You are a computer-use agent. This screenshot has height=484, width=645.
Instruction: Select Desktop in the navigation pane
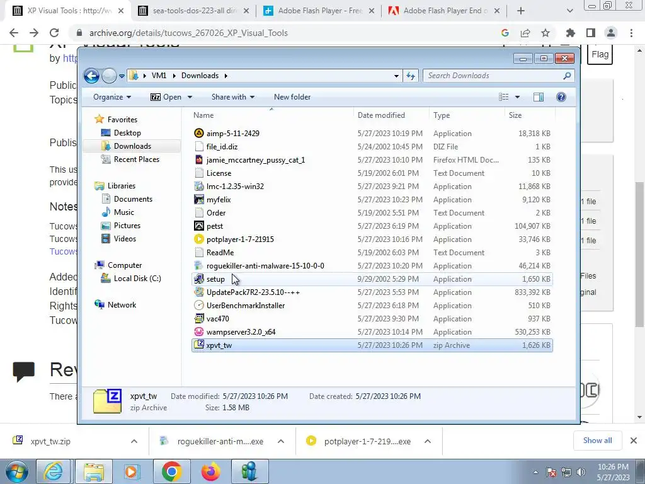pos(127,133)
